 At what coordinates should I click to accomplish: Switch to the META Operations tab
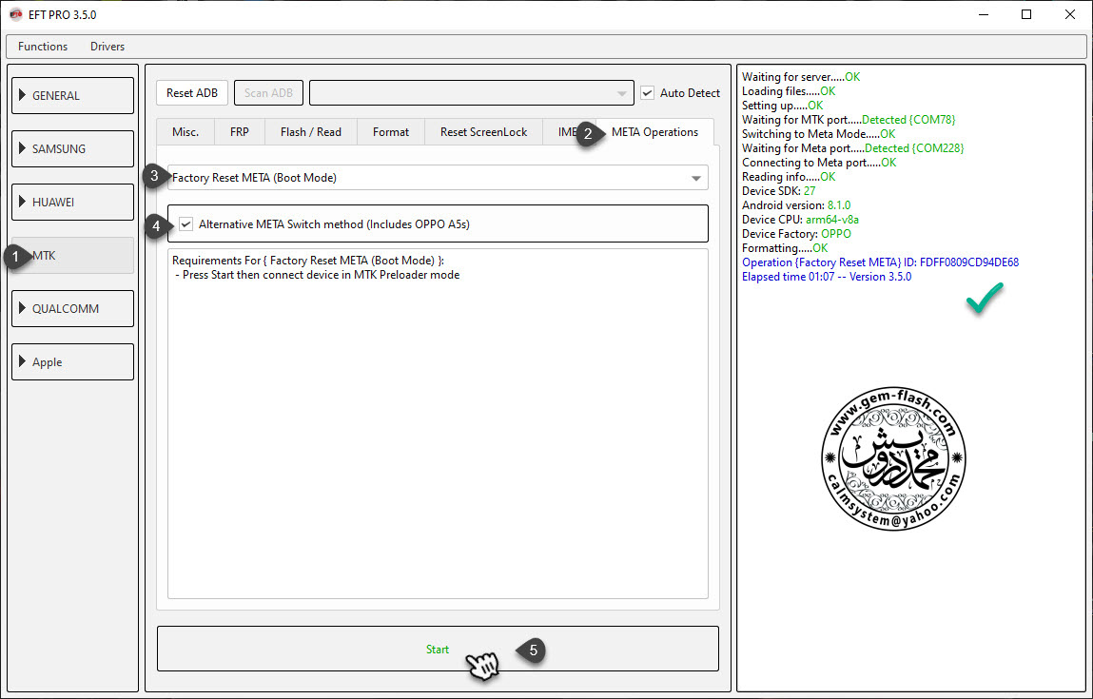click(x=654, y=131)
